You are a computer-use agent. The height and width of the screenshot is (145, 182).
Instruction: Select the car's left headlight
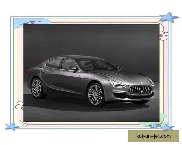tap(117, 84)
